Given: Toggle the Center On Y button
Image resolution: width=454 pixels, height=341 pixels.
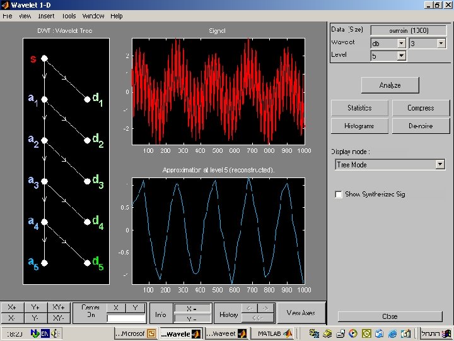Looking at the screenshot, I should point(136,308).
